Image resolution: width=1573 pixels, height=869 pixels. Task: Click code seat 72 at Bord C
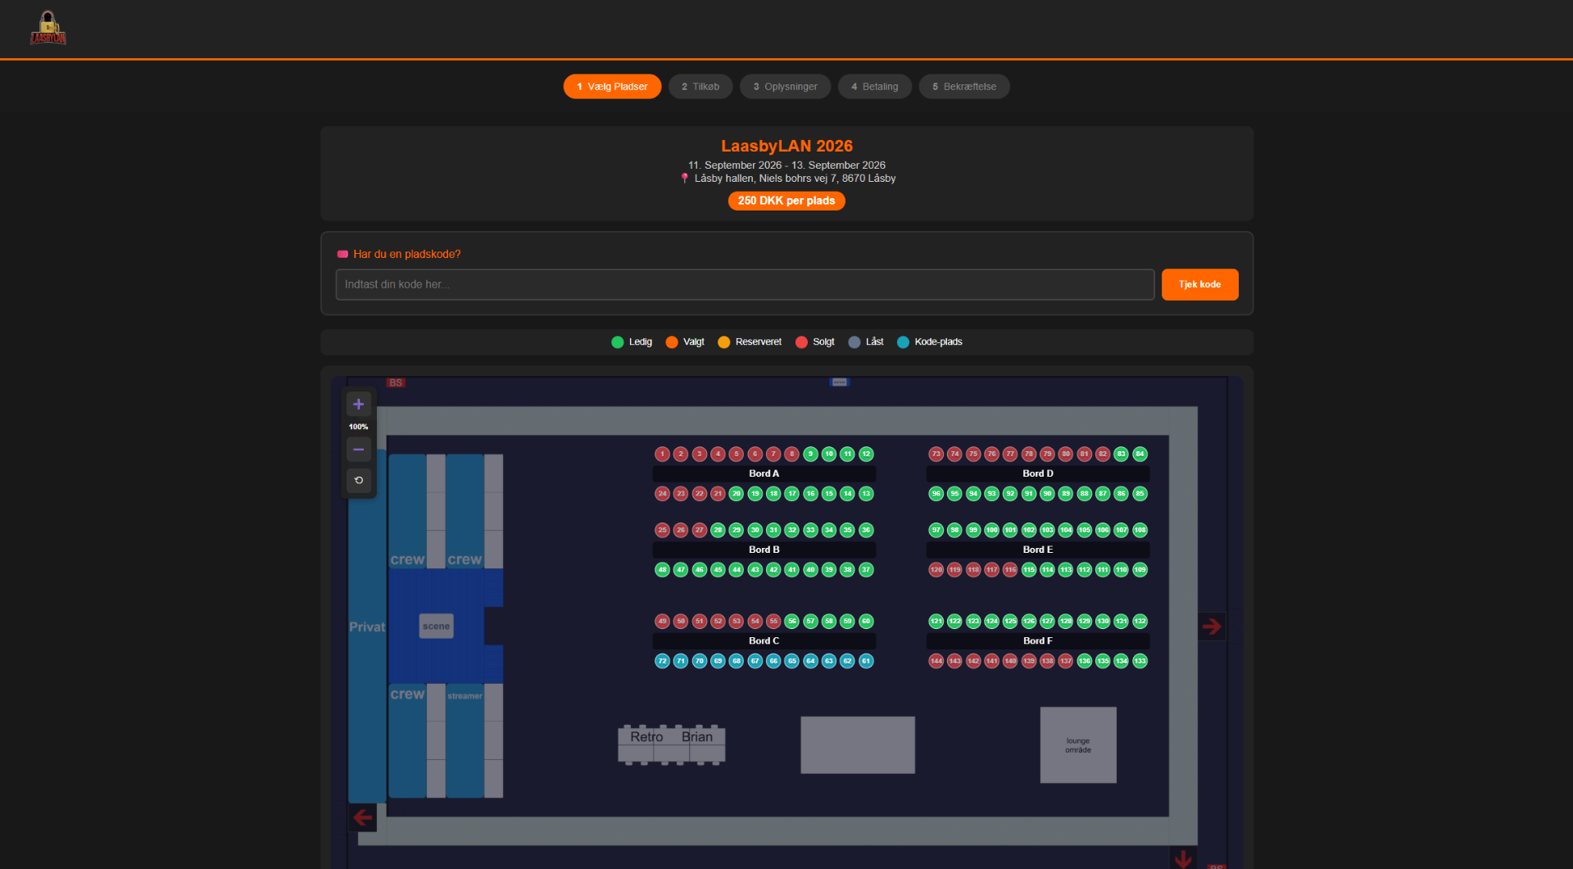pos(662,661)
